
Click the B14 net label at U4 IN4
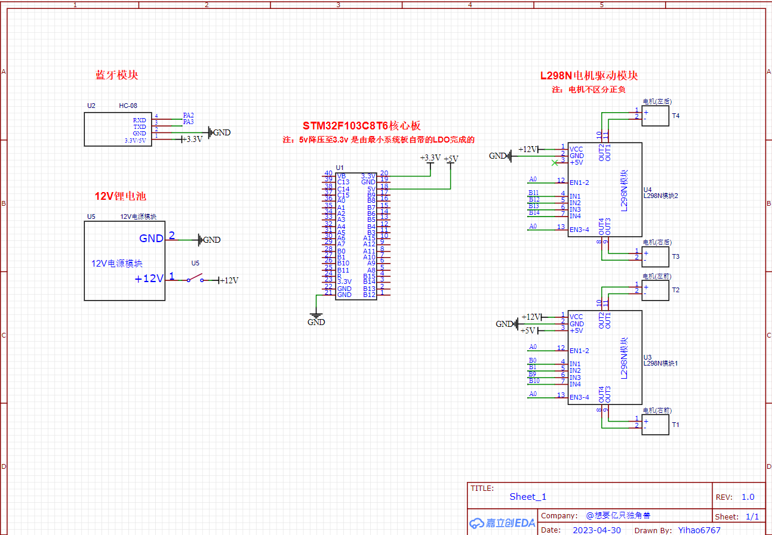[x=534, y=213]
